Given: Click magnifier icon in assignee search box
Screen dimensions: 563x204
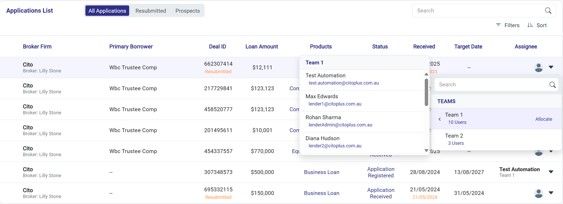Looking at the screenshot, I should coord(552,85).
